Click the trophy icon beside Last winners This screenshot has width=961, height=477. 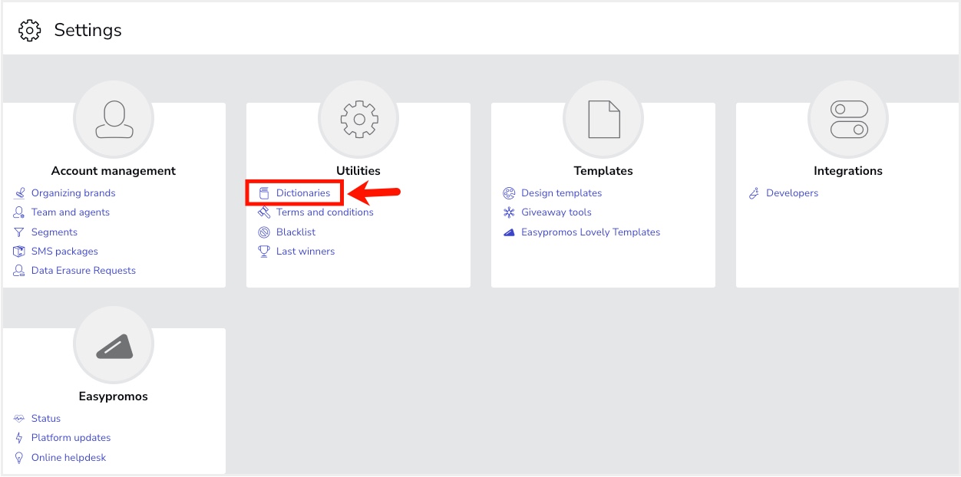pos(264,252)
